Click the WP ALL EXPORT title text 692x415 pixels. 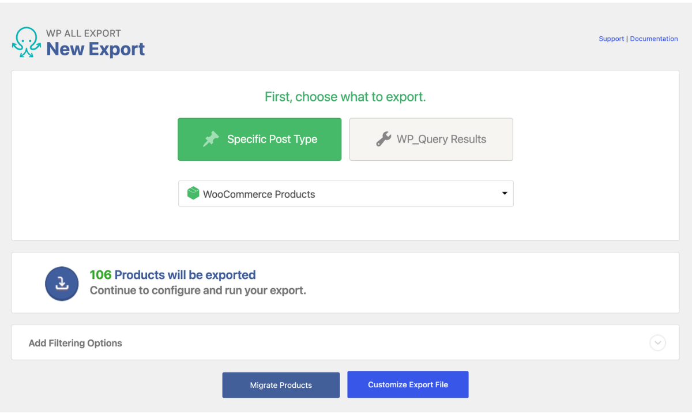tap(84, 33)
